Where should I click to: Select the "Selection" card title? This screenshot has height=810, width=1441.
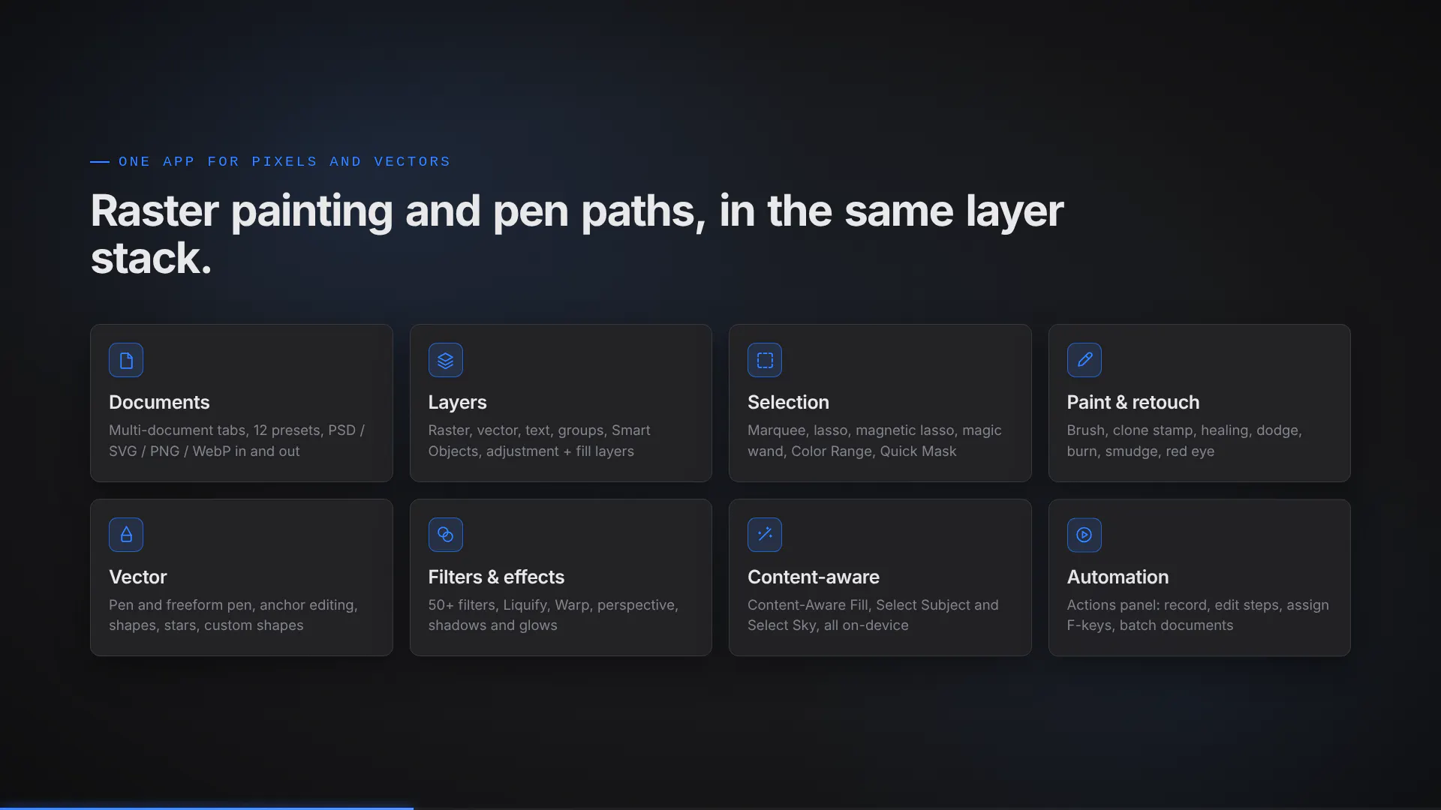[788, 403]
